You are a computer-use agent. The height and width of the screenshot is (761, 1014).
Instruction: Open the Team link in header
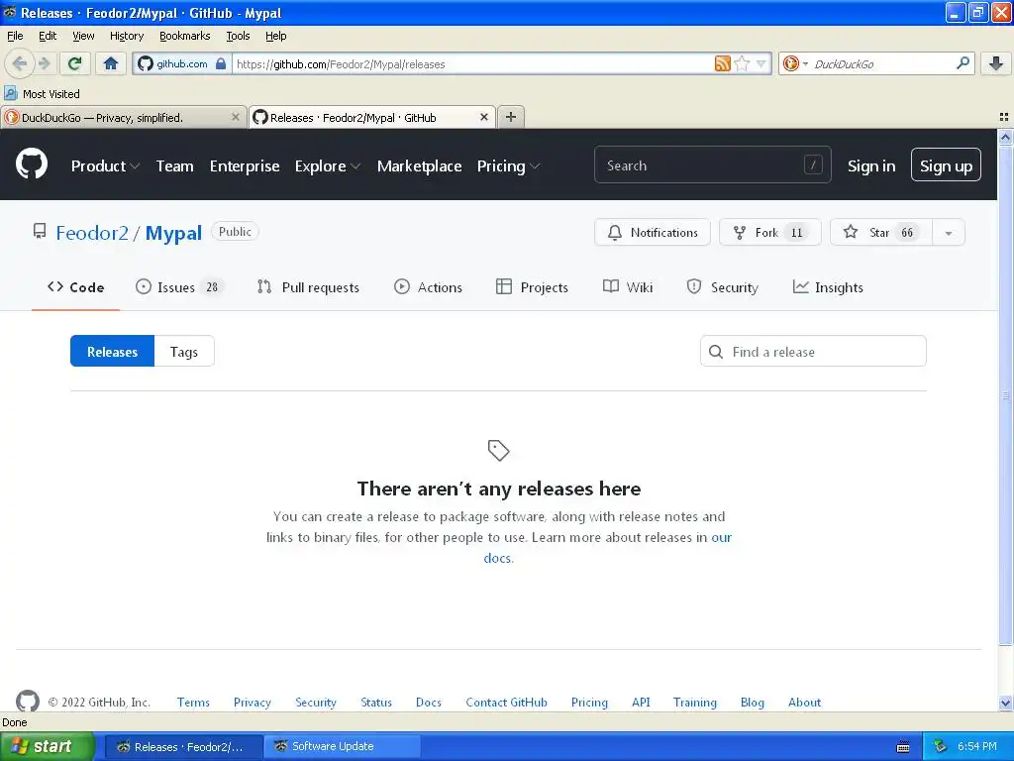pos(174,166)
